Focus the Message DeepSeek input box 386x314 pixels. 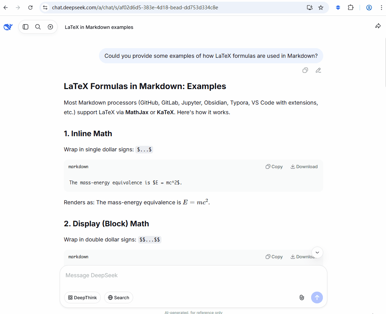coord(194,275)
